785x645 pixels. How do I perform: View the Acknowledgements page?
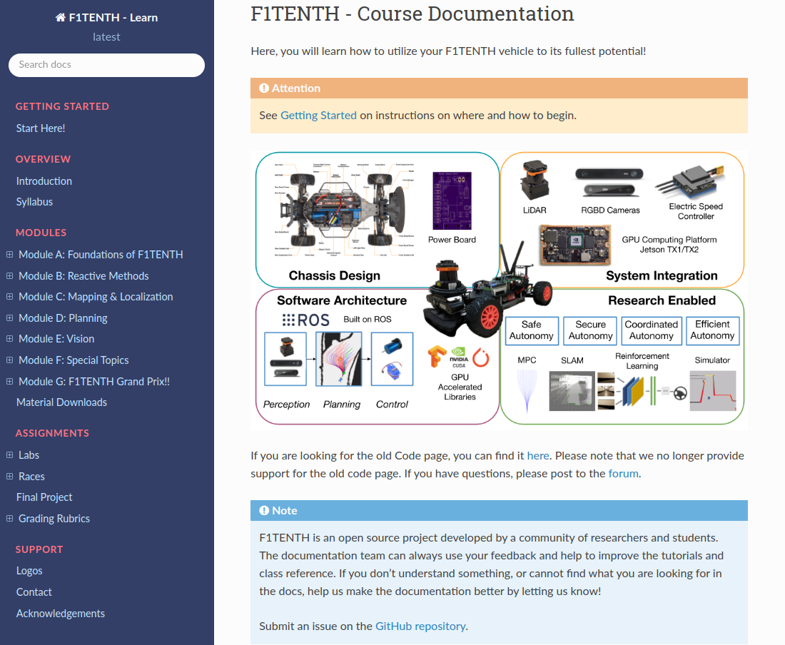[x=61, y=614]
